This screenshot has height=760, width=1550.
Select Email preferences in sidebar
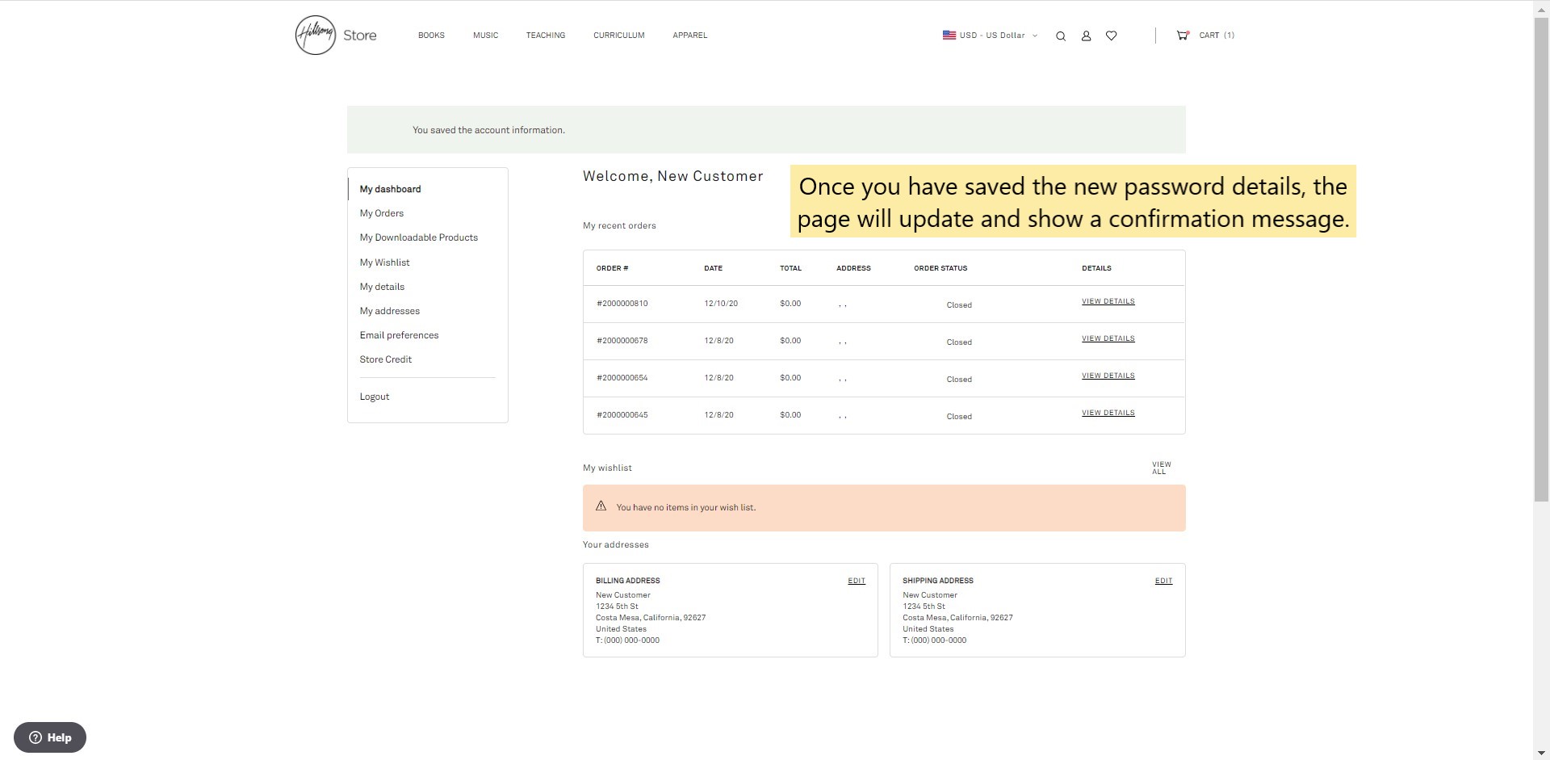(399, 335)
